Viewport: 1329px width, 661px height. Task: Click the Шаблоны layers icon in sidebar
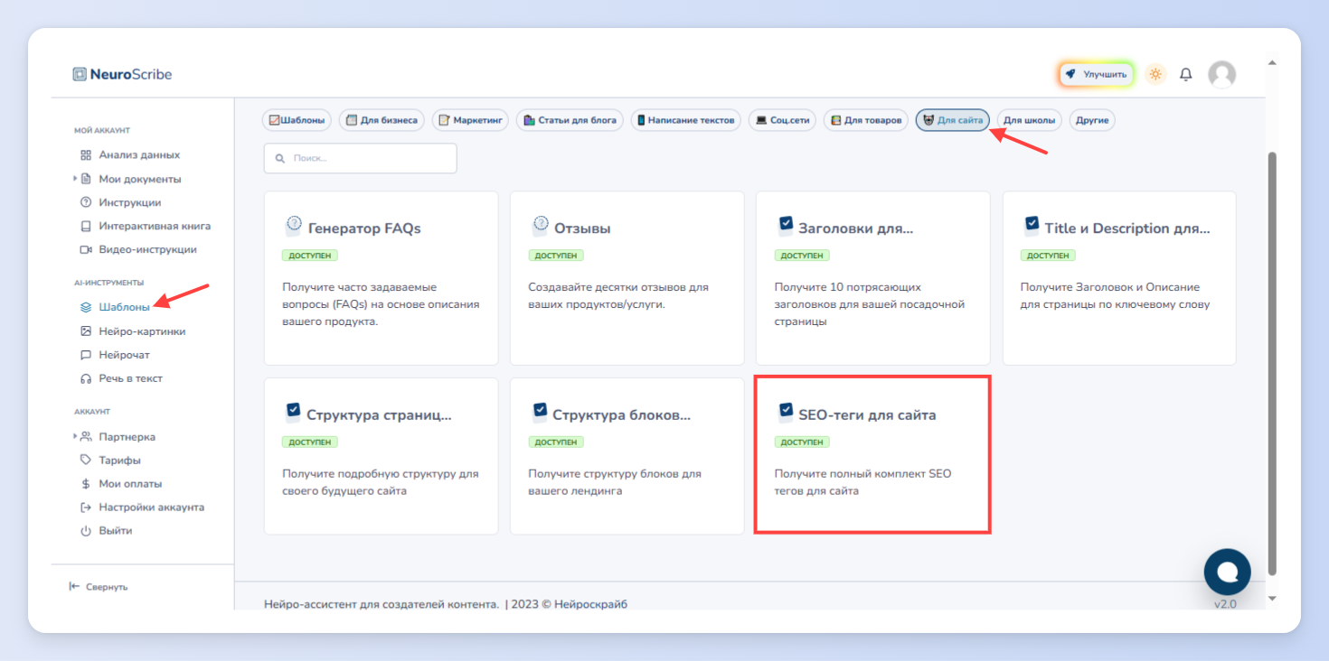pyautogui.click(x=86, y=307)
